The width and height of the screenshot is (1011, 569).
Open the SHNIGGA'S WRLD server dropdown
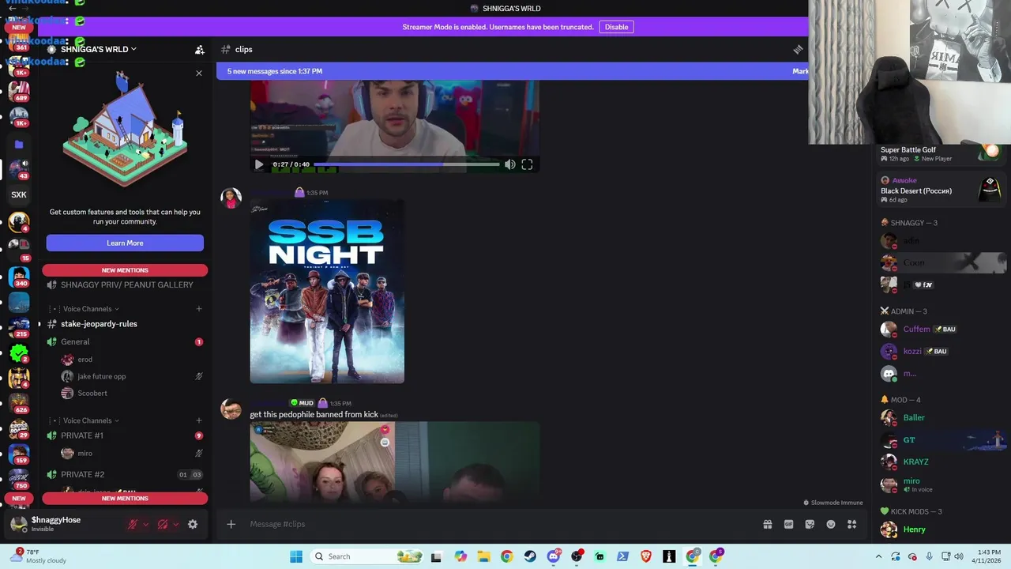pyautogui.click(x=98, y=49)
